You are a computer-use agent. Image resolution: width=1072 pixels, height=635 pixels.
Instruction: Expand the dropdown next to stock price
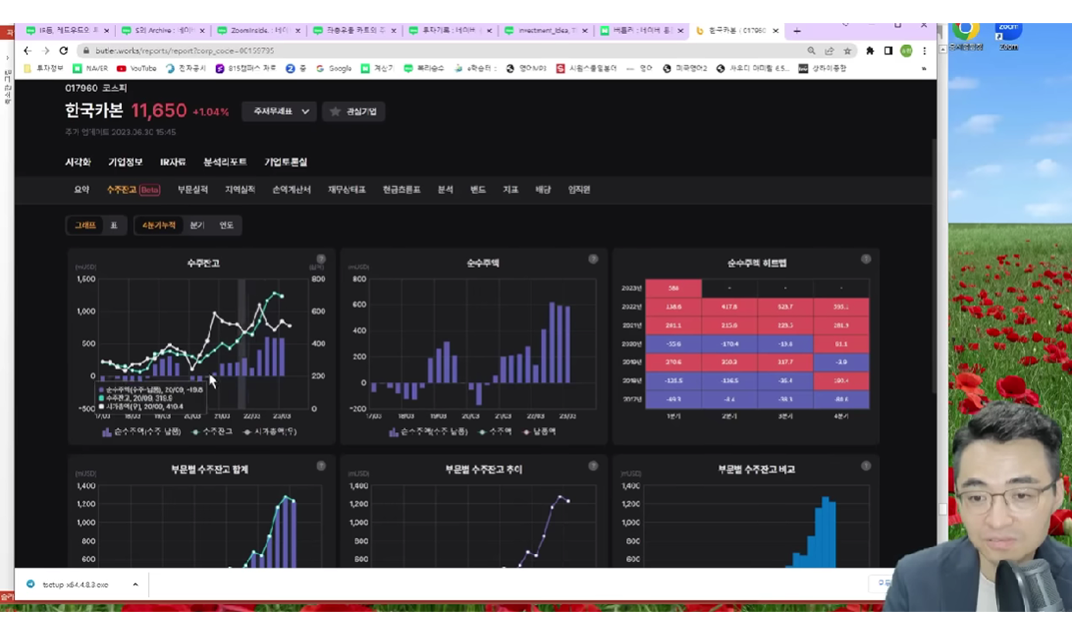[280, 112]
